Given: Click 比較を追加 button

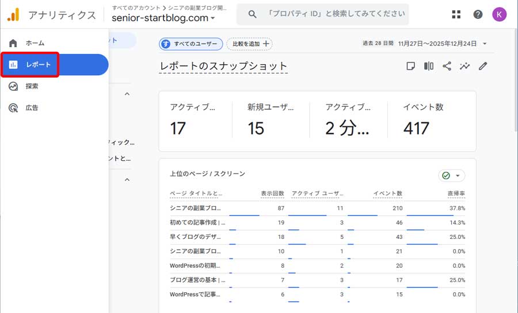Looking at the screenshot, I should pyautogui.click(x=249, y=44).
